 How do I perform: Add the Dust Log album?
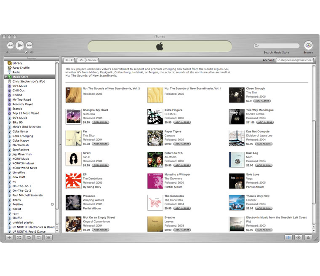(264, 165)
